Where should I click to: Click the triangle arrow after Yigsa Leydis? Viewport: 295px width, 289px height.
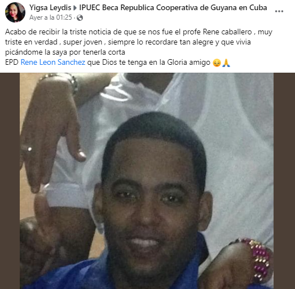coord(75,8)
